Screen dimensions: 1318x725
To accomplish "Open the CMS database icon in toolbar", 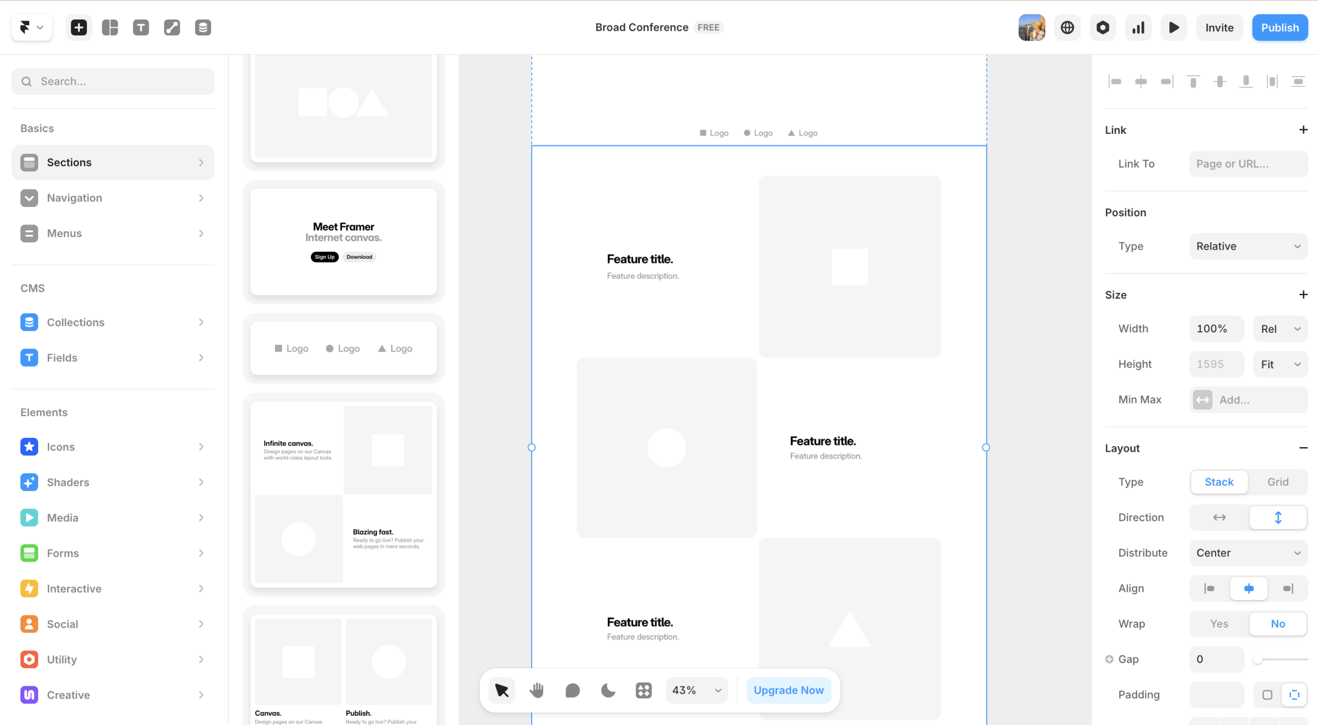I will 203,27.
